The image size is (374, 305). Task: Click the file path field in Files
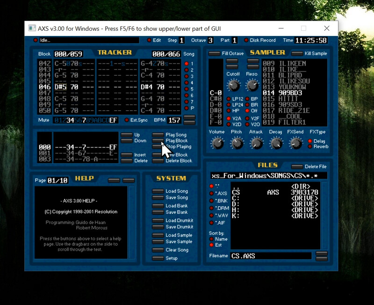pos(269,176)
